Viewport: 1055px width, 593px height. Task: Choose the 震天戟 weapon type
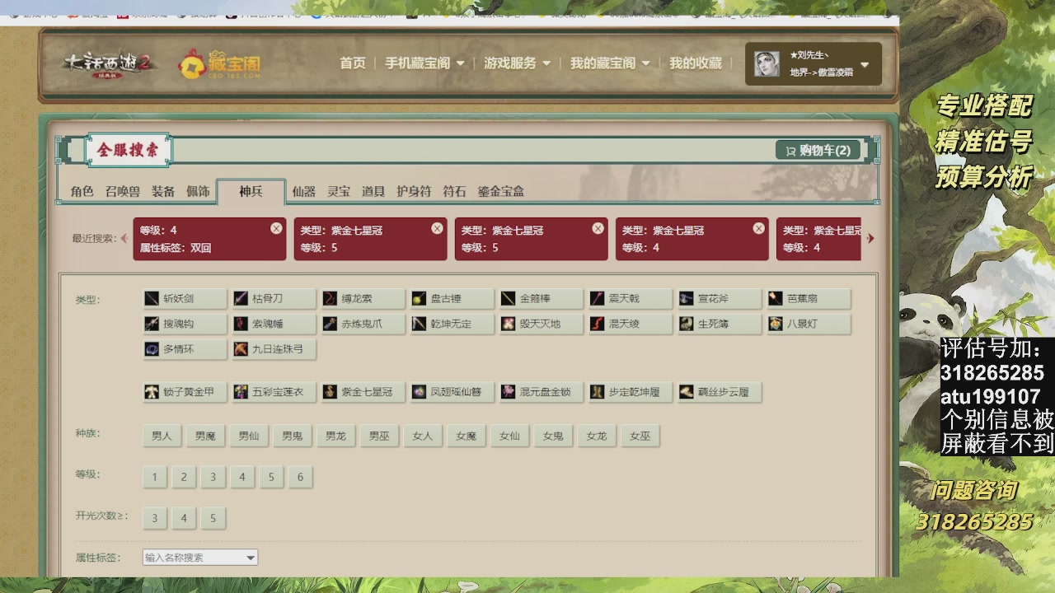[x=630, y=299]
